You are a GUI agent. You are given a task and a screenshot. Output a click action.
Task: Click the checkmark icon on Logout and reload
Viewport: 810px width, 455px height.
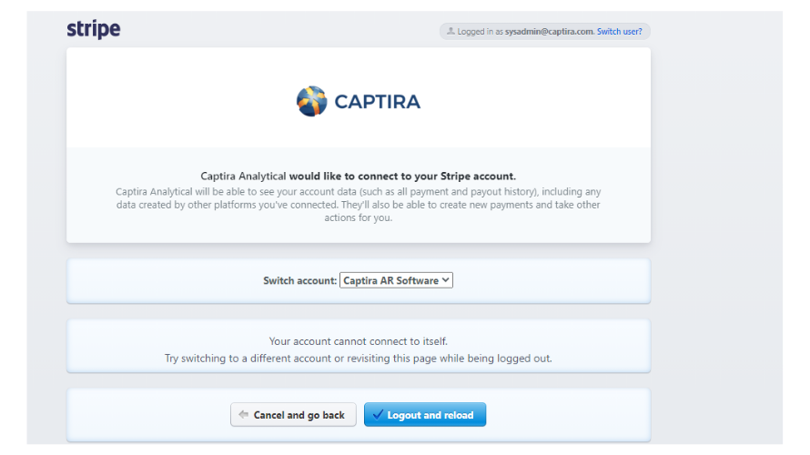coord(378,415)
